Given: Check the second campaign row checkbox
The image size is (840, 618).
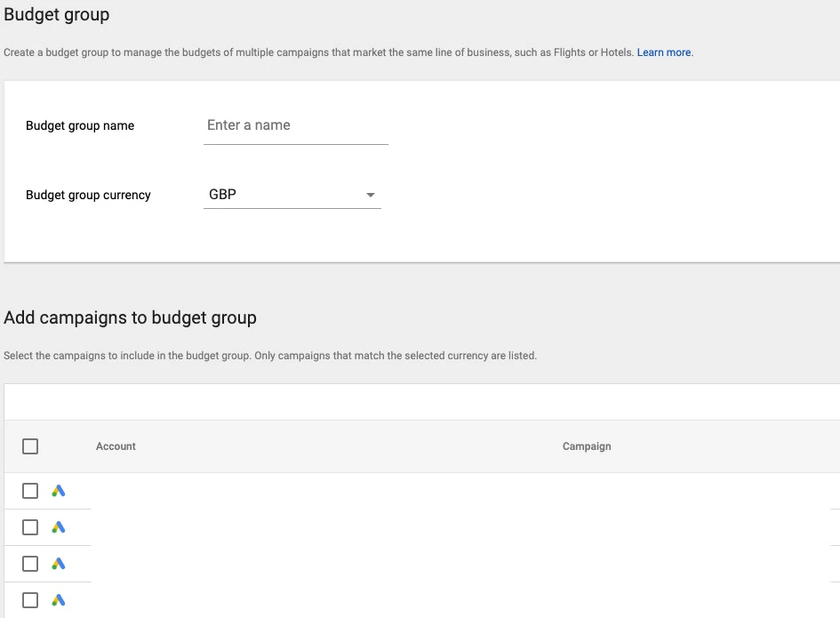Looking at the screenshot, I should point(30,527).
